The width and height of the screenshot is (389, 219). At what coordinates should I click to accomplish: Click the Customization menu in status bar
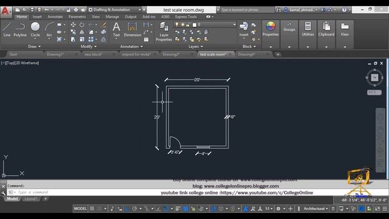point(385,209)
